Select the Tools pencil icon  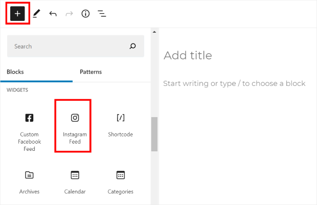pyautogui.click(x=36, y=14)
